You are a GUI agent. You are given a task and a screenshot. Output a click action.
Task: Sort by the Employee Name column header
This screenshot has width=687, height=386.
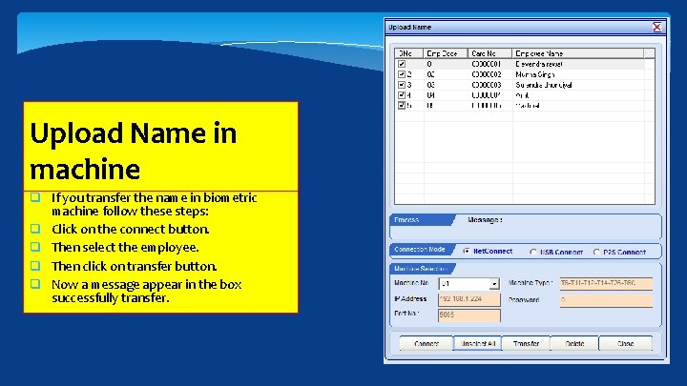pos(578,53)
